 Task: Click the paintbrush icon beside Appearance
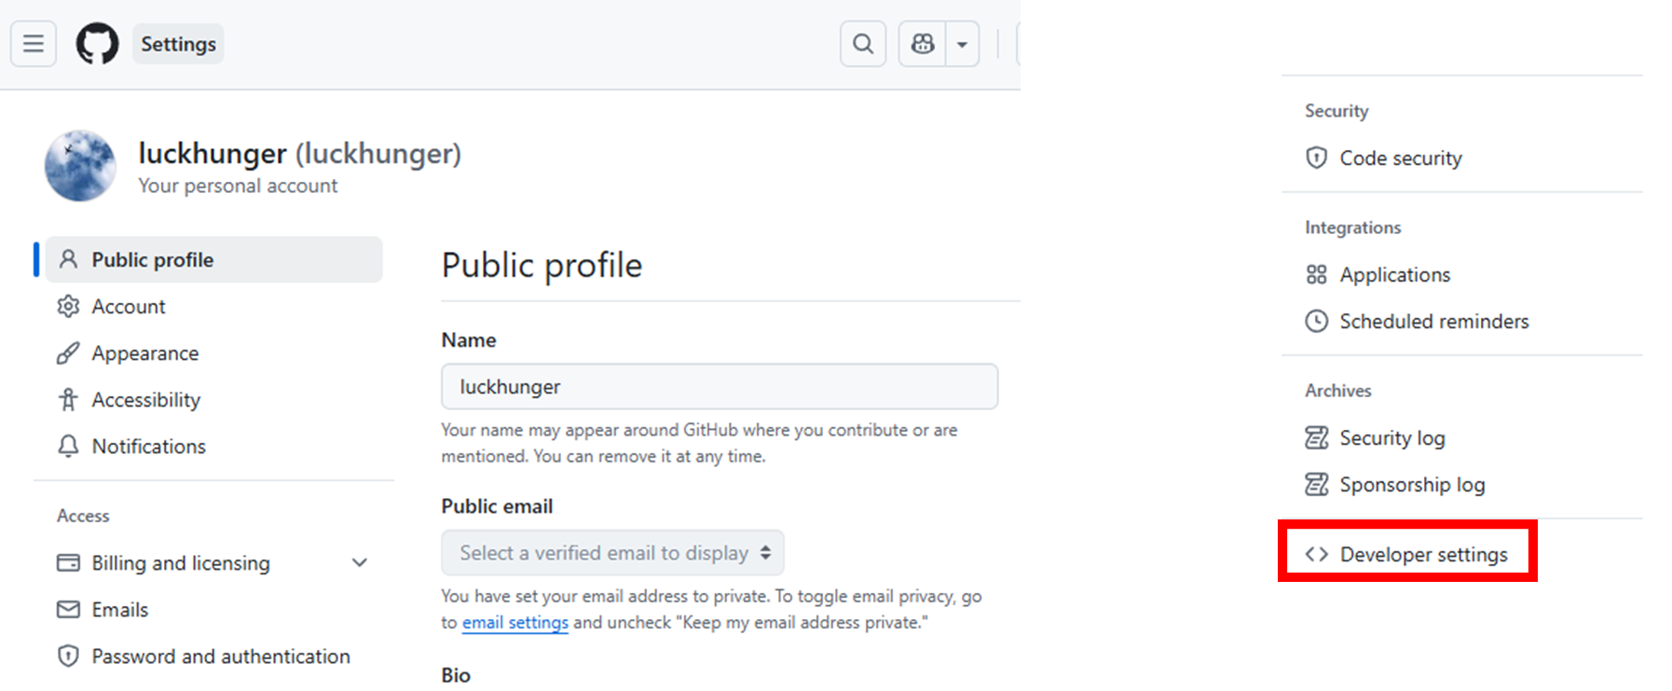point(68,352)
